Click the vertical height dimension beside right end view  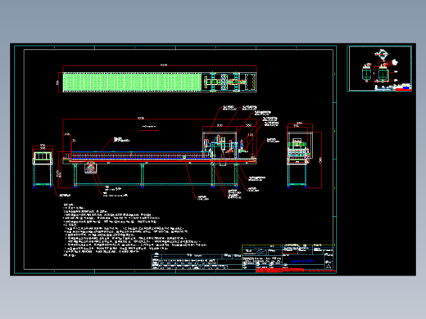[x=320, y=160]
